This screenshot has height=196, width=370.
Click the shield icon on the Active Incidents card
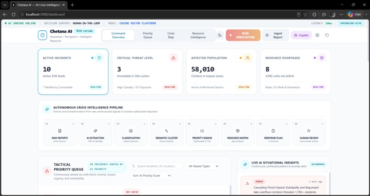click(99, 58)
